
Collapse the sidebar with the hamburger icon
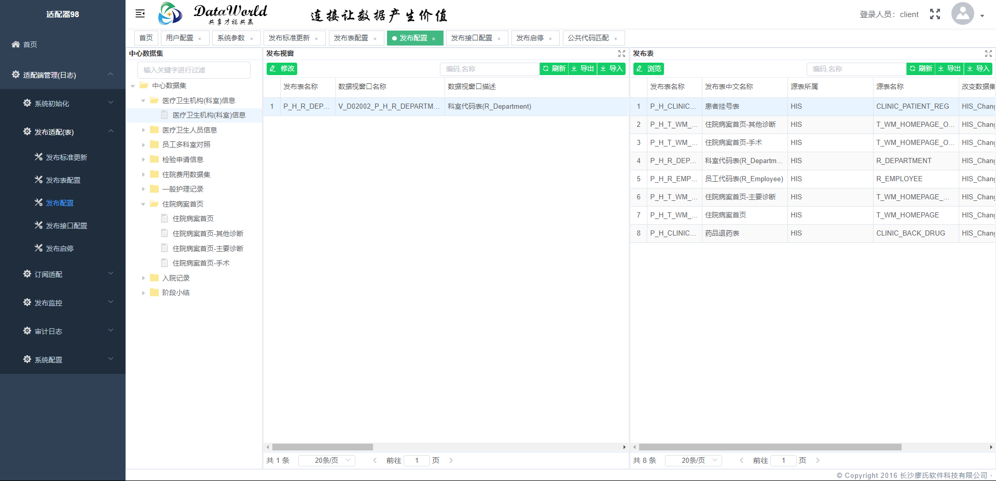click(140, 13)
